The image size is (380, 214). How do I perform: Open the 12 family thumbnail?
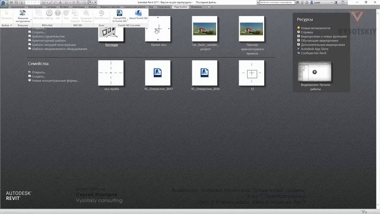(252, 73)
